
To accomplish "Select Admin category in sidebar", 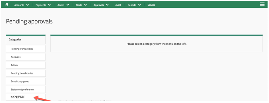I will (26, 65).
